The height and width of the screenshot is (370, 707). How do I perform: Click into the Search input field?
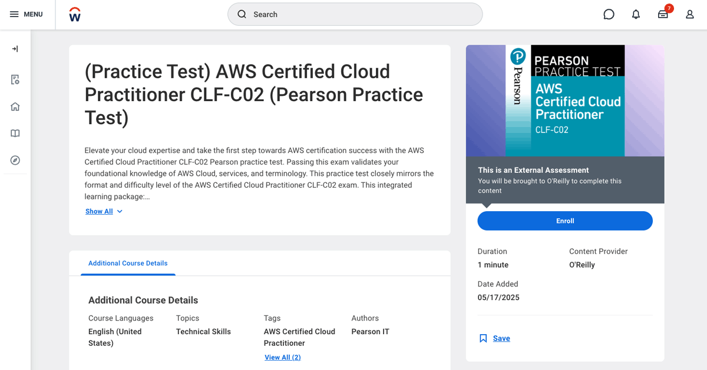[x=355, y=14]
